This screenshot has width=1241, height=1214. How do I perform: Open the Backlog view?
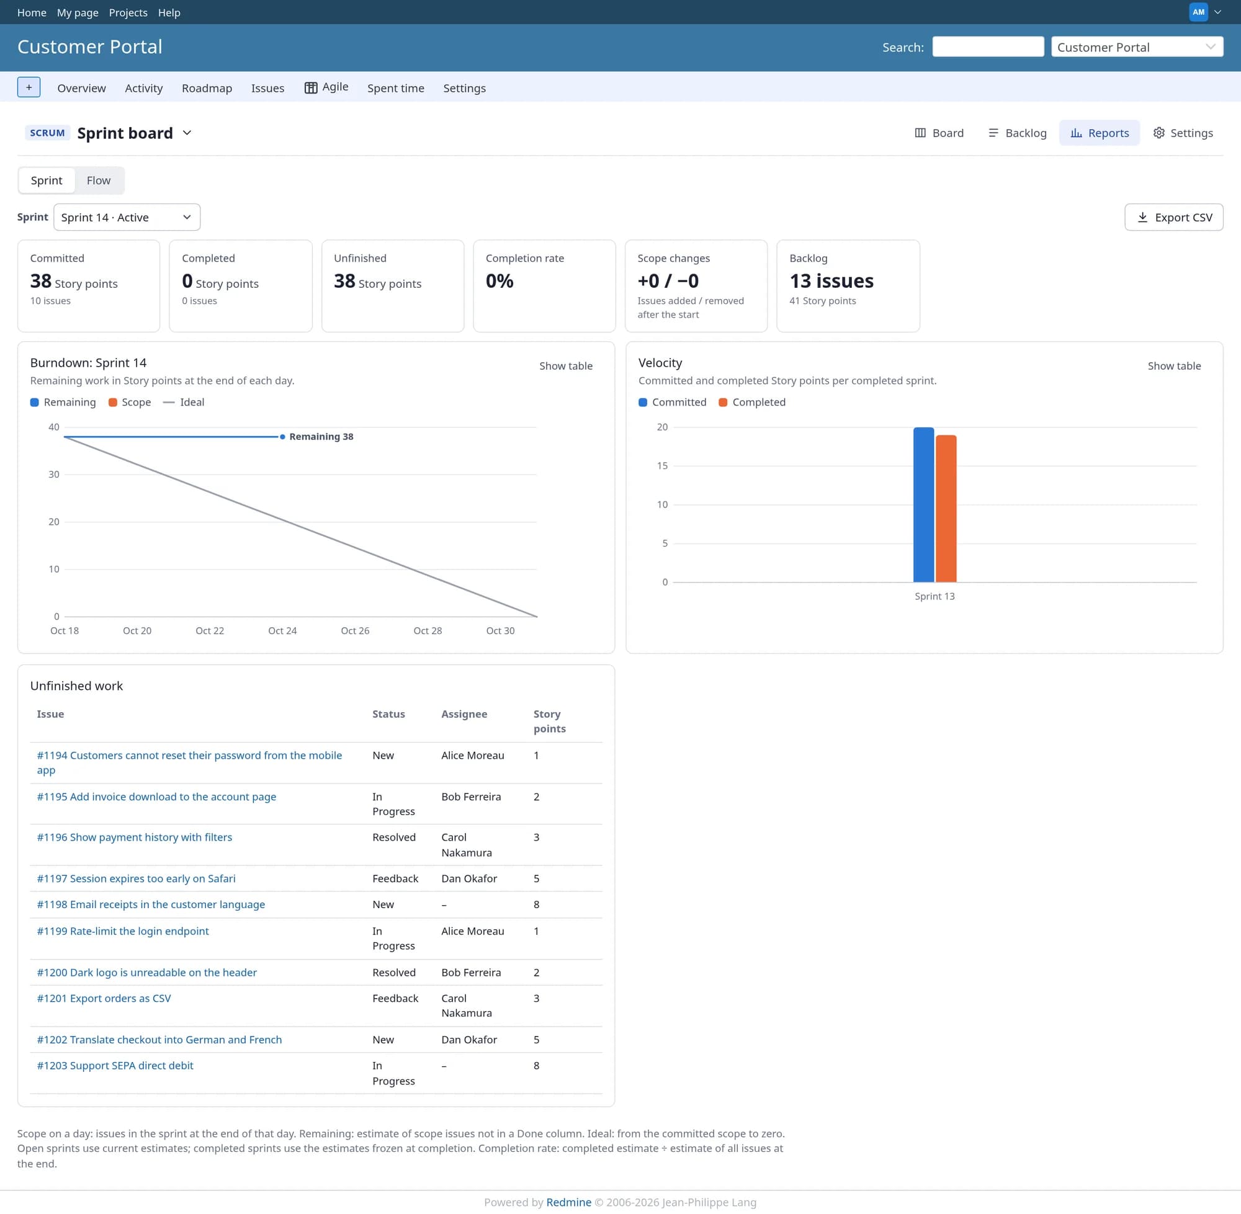pyautogui.click(x=1017, y=133)
